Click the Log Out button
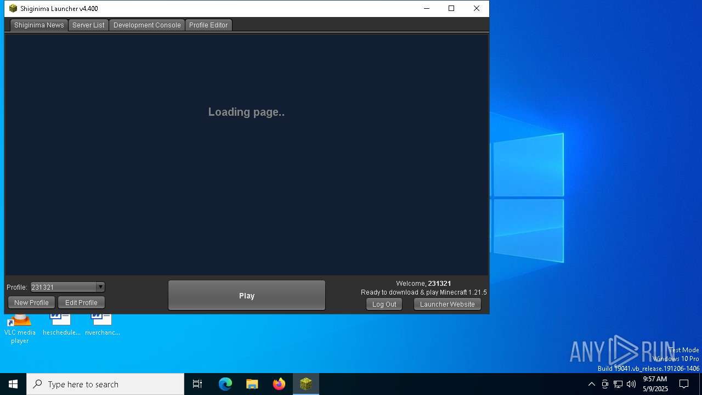 coord(384,304)
